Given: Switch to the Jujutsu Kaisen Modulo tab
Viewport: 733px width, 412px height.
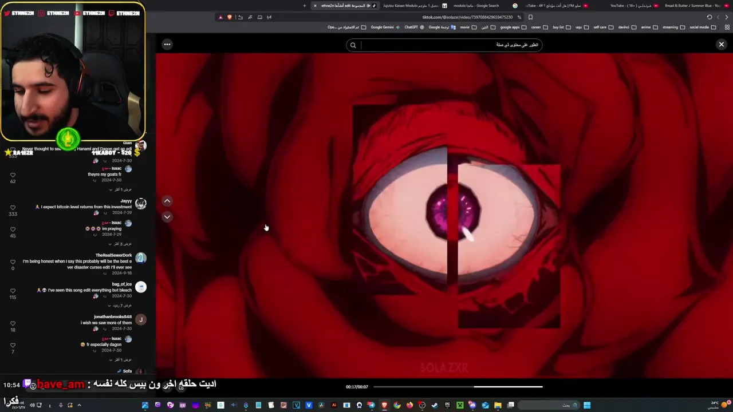Looking at the screenshot, I should pyautogui.click(x=415, y=6).
